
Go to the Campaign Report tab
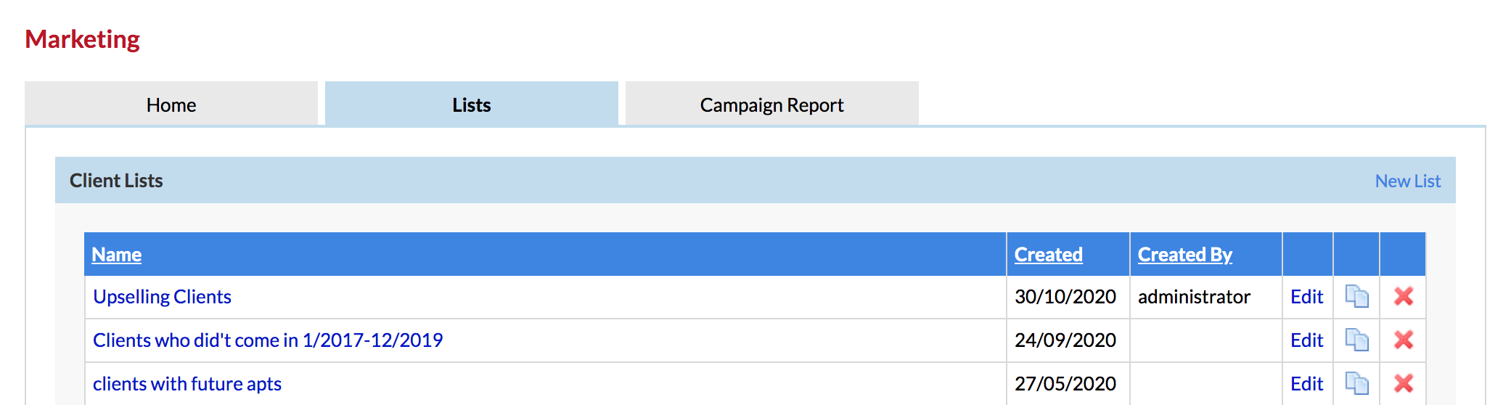[772, 105]
